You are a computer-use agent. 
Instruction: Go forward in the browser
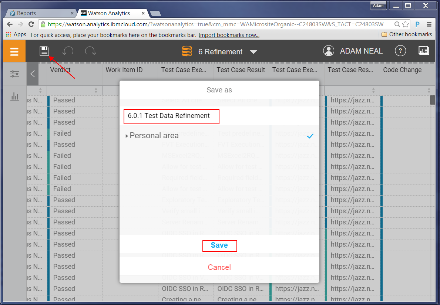[20, 24]
